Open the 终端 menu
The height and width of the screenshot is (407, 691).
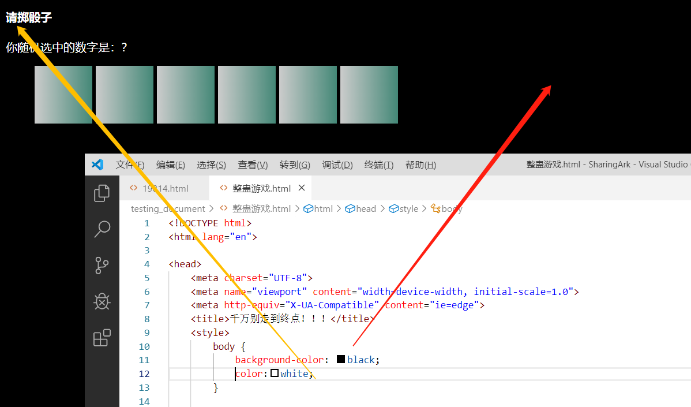(378, 165)
